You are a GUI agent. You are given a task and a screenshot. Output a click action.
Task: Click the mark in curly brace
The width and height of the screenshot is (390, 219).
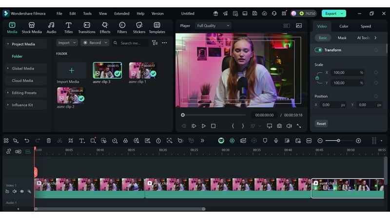(233, 126)
